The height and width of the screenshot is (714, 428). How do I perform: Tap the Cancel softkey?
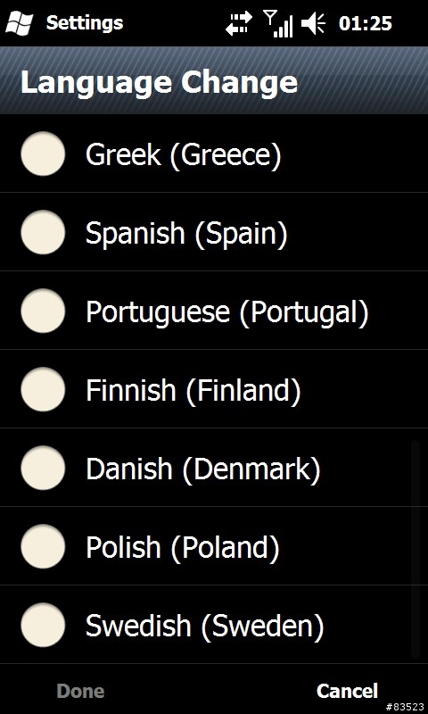click(x=347, y=691)
